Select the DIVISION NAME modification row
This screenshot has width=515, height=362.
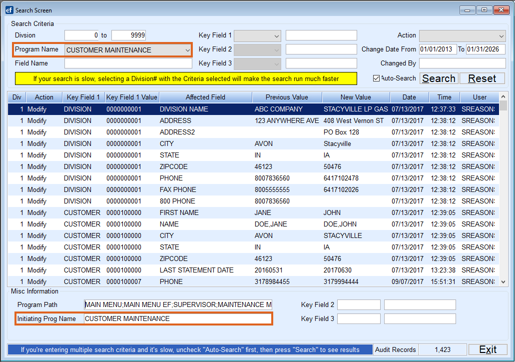[x=200, y=109]
